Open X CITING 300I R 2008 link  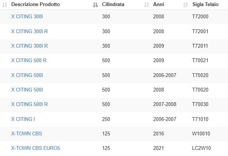(30, 31)
